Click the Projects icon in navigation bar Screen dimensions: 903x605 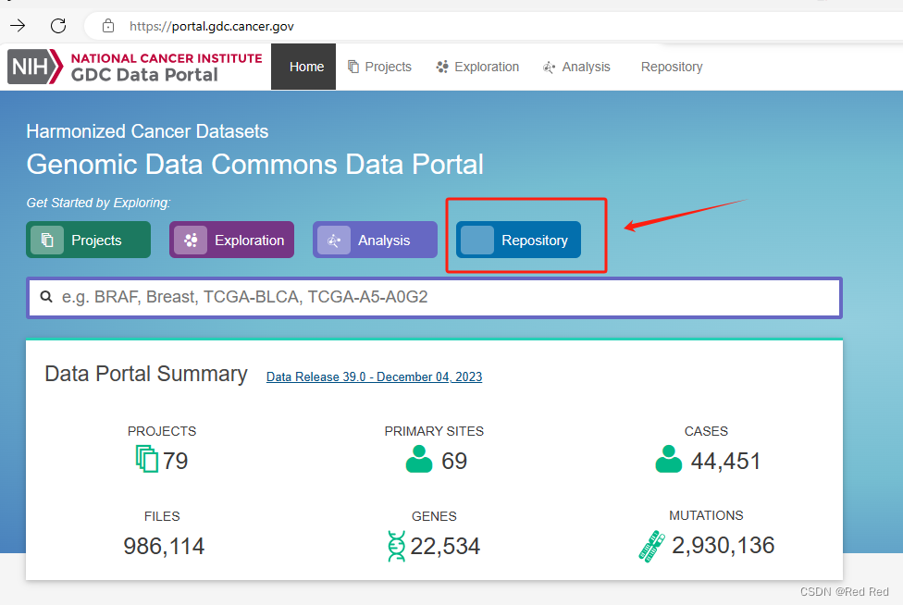(353, 67)
